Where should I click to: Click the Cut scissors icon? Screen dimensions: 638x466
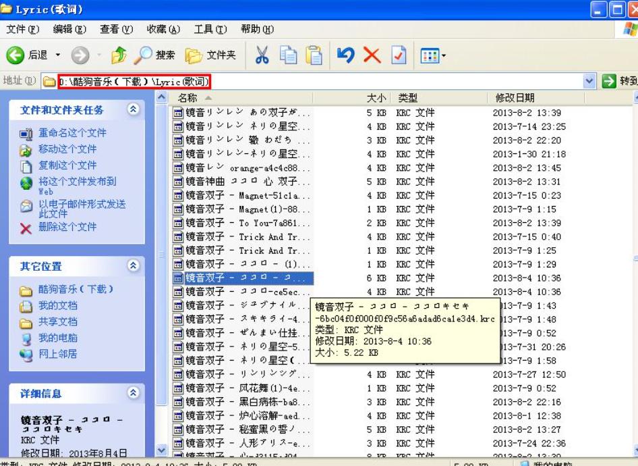262,55
